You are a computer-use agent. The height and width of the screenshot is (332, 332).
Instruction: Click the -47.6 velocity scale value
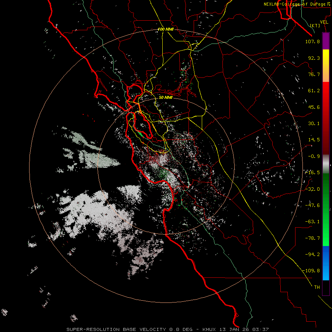pyautogui.click(x=312, y=205)
